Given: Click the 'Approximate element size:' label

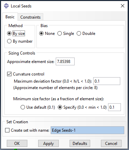Looking at the screenshot, I should click(31, 62).
